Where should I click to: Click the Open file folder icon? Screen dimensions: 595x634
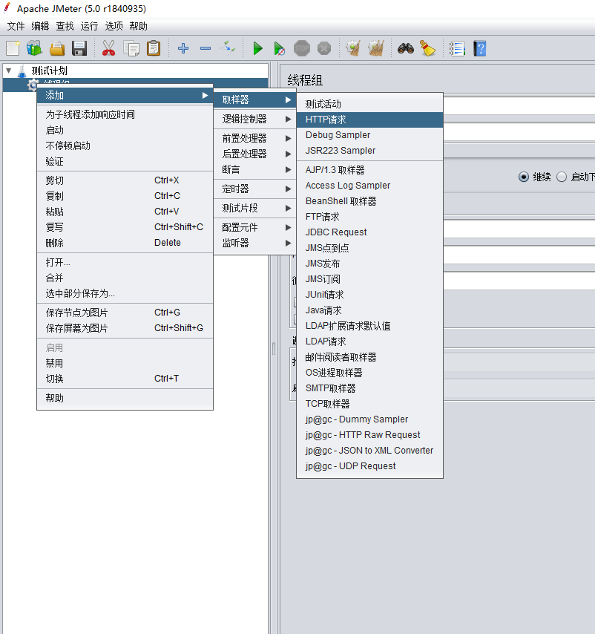(x=57, y=48)
